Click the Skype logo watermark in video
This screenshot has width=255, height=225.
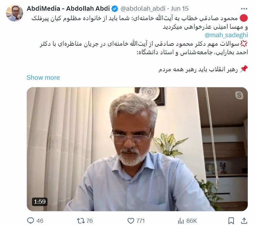(x=239, y=95)
